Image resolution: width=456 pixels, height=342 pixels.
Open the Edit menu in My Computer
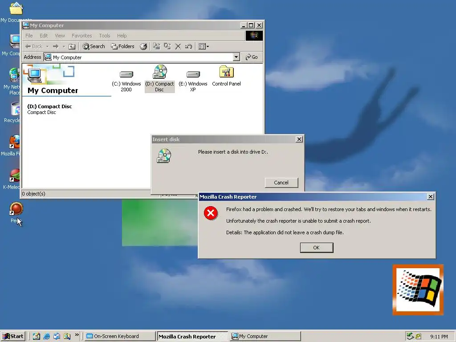coord(44,36)
